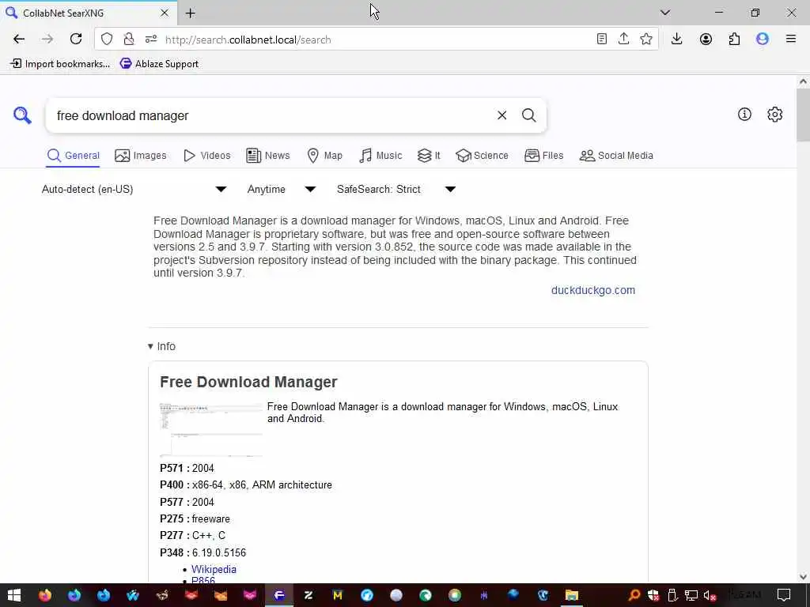Clear the search query with the X
The width and height of the screenshot is (810, 607).
point(502,115)
